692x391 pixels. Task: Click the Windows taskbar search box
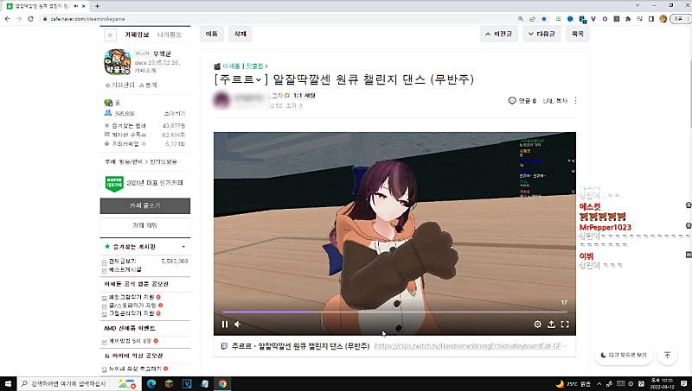pyautogui.click(x=78, y=384)
